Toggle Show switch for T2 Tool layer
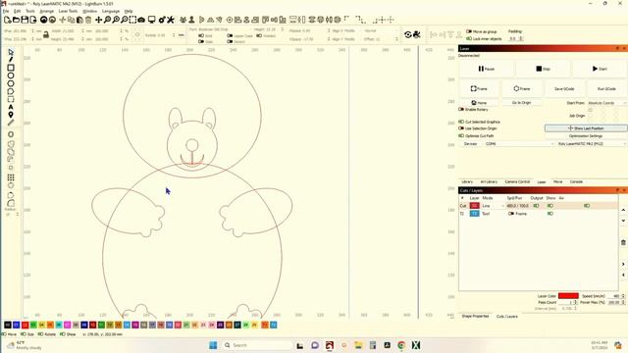This screenshot has width=628, height=353. (x=550, y=214)
